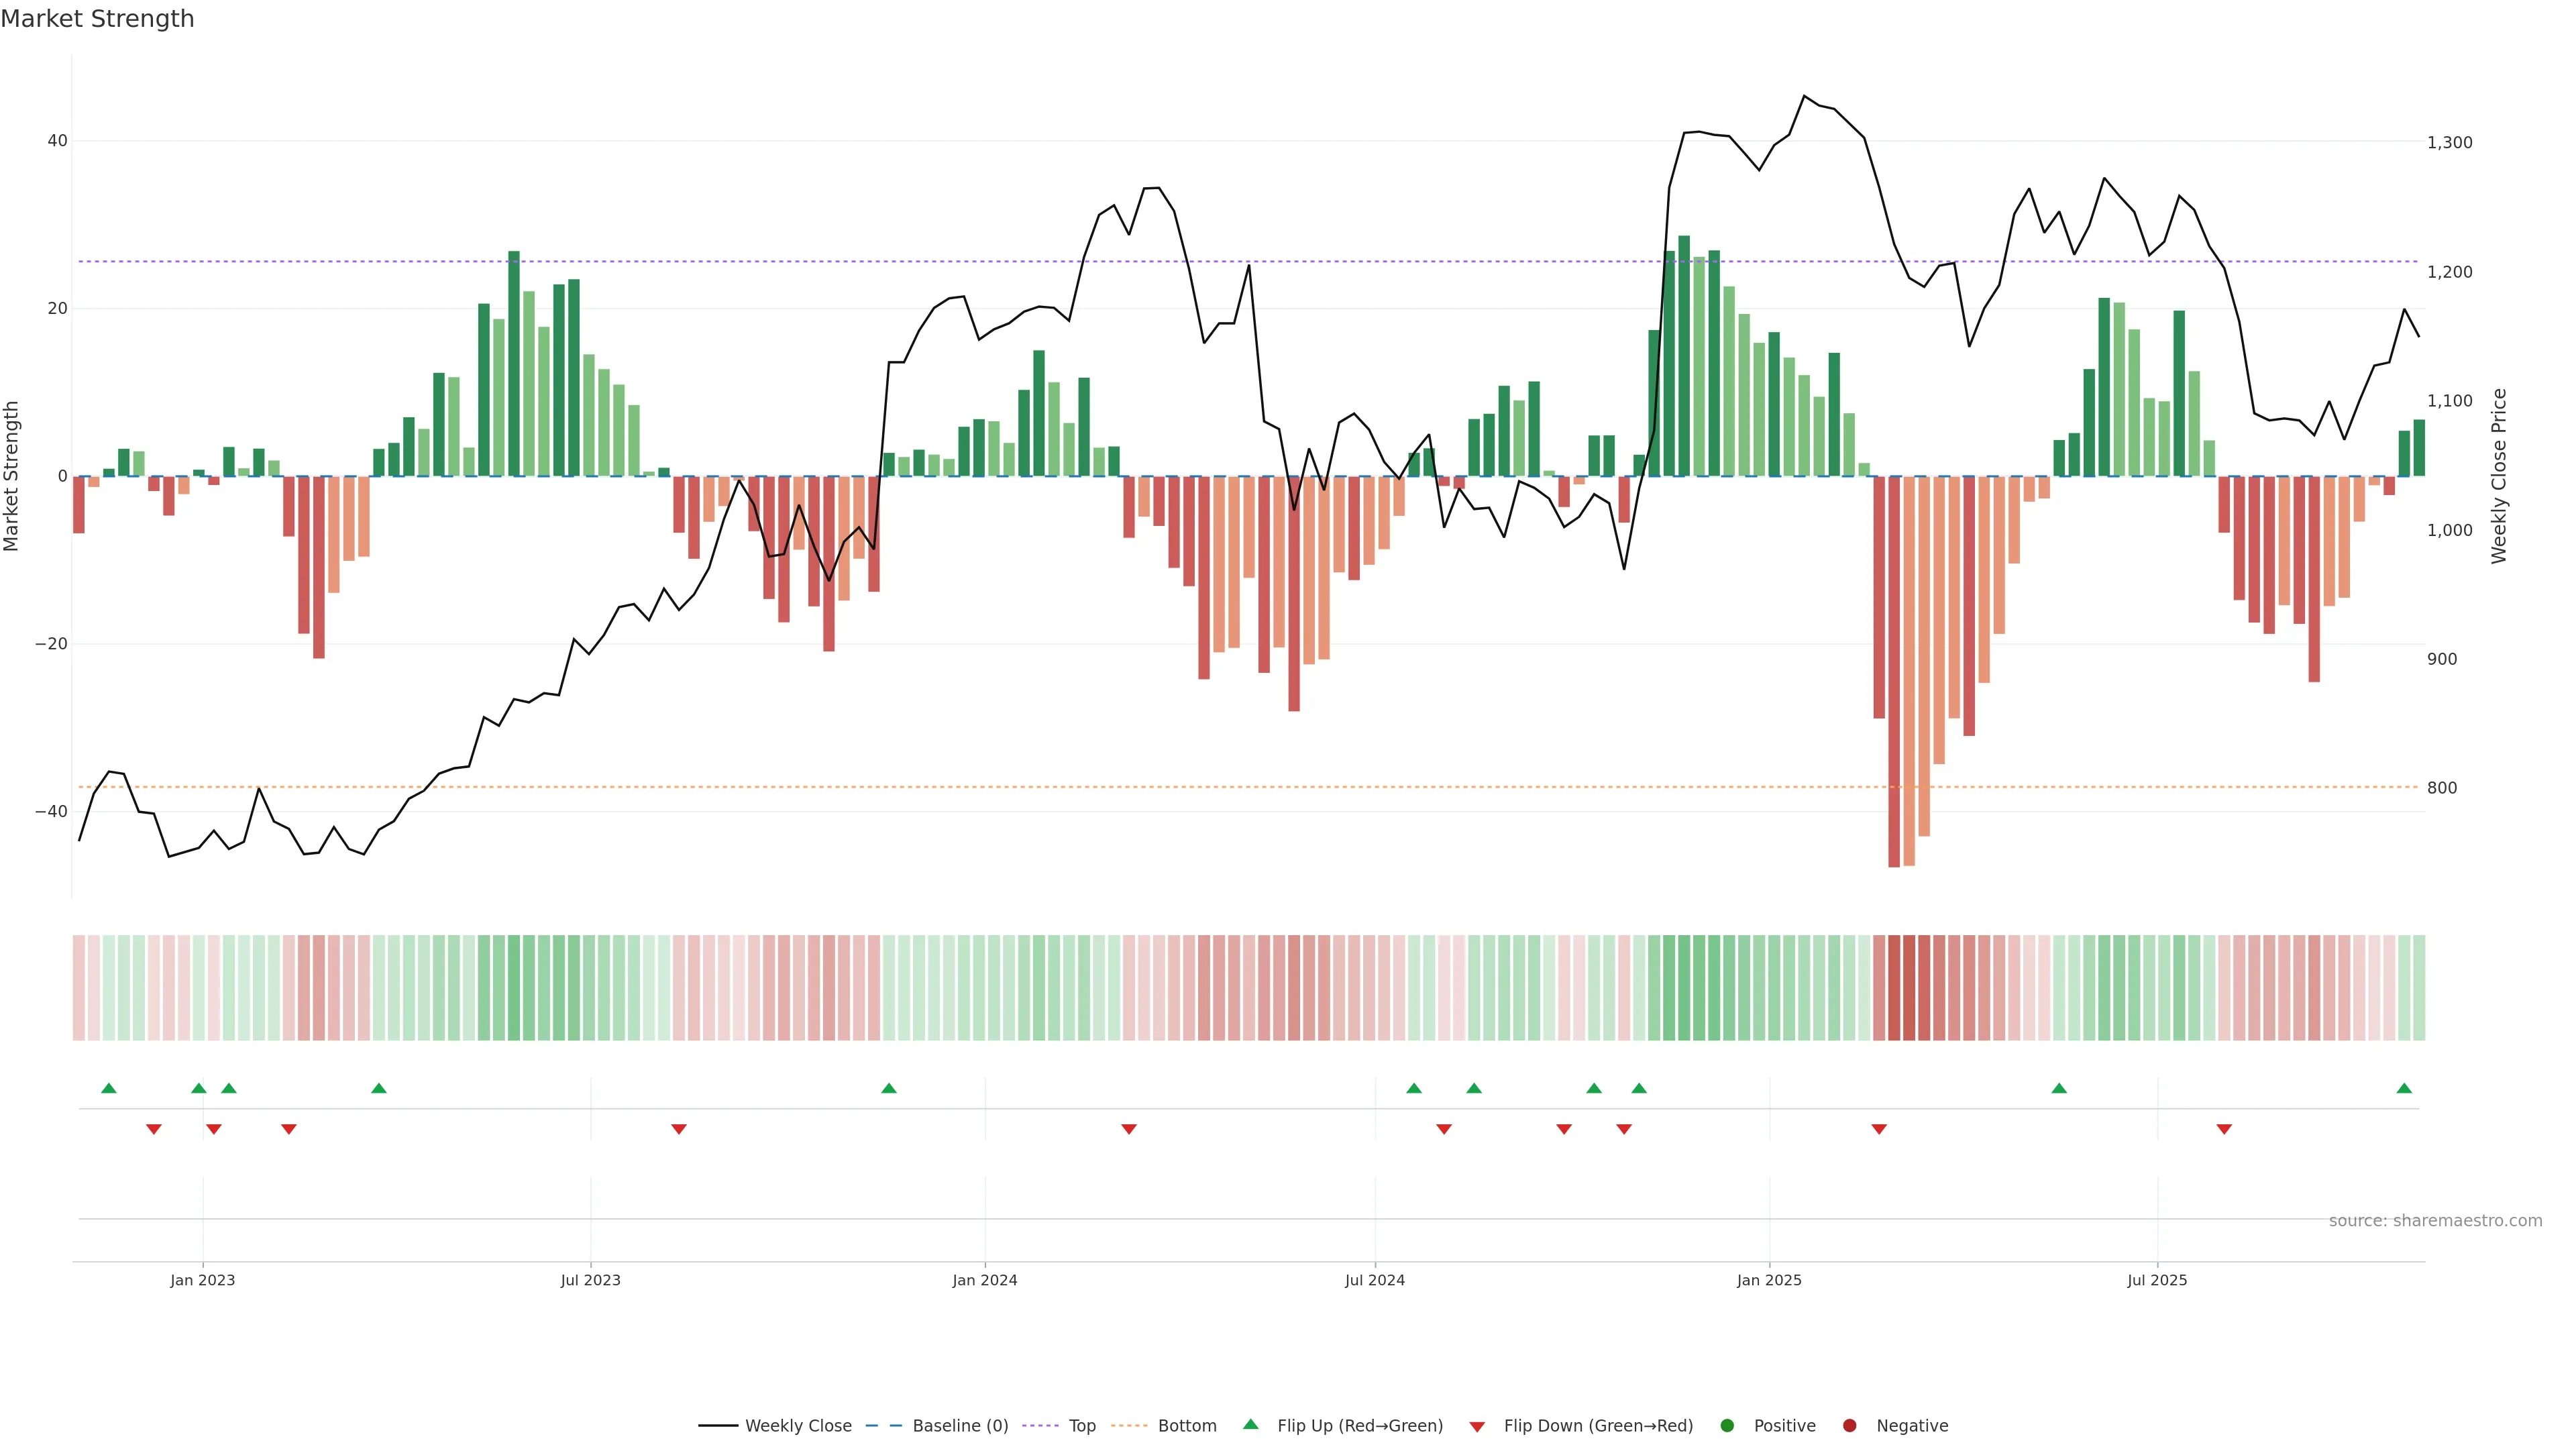Click the Market Strength chart title
Viewport: 2576px width, 1449px height.
pos(97,19)
